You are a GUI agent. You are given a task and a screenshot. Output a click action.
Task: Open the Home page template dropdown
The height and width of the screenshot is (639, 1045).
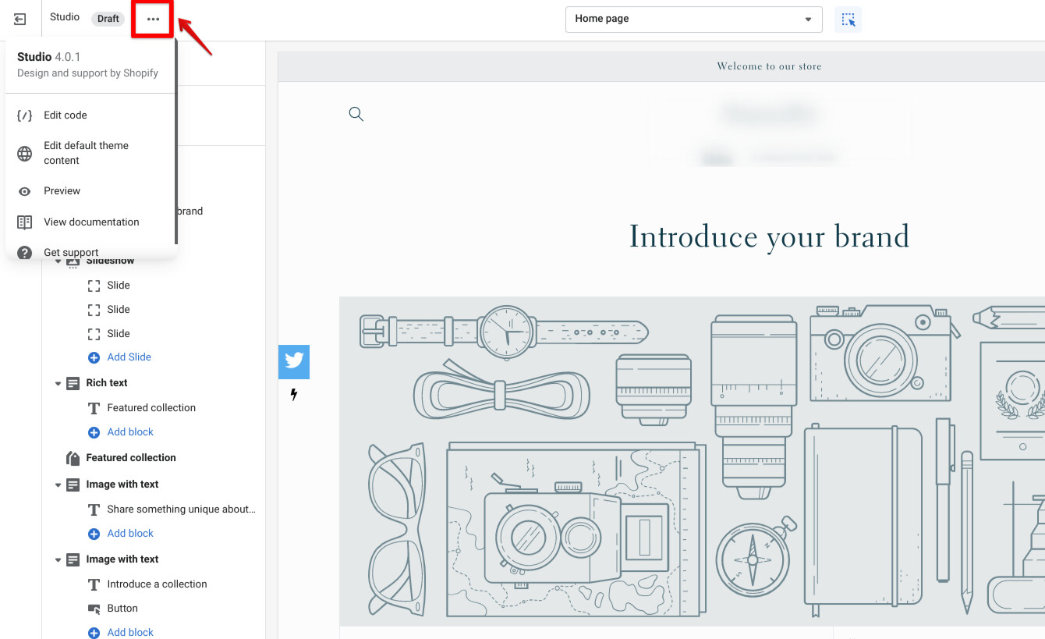click(x=693, y=20)
